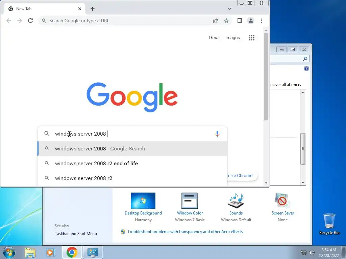Click the Show desktop strip at taskbar end
346x259 pixels.
344,253
